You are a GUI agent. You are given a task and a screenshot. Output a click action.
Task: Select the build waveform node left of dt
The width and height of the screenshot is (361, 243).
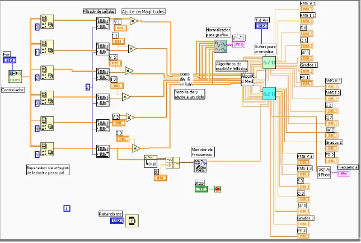(x=151, y=161)
